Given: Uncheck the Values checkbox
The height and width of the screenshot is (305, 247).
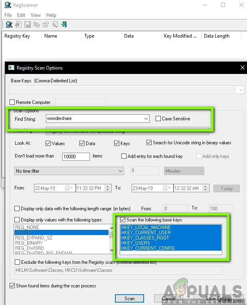Looking at the screenshot, I should pos(48,144).
